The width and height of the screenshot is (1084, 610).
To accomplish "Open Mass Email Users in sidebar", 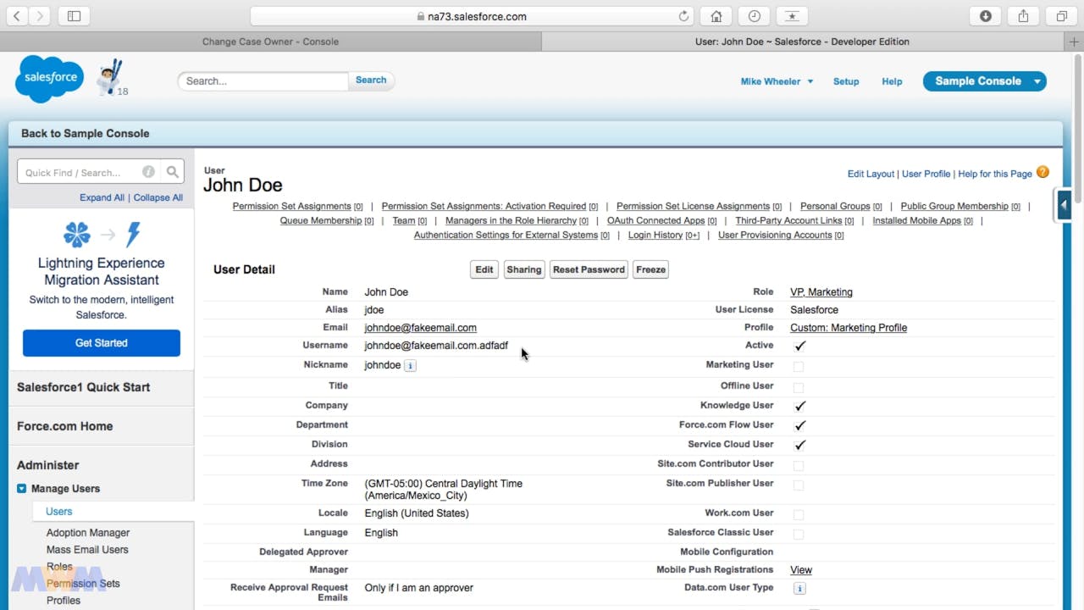I will (x=87, y=550).
